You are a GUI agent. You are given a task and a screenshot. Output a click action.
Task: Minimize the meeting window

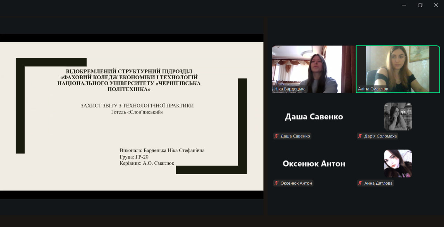404,5
